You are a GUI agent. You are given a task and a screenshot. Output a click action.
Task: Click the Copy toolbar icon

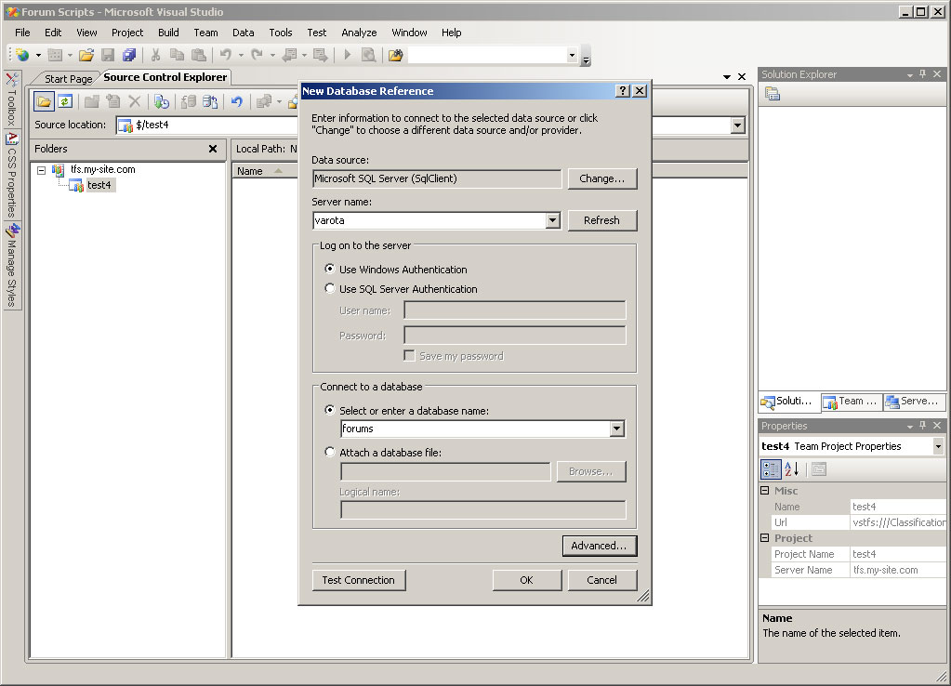click(177, 55)
